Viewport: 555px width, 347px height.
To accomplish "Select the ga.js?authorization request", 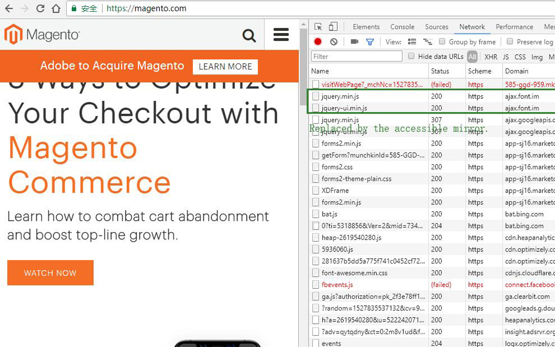I will coord(432,297).
